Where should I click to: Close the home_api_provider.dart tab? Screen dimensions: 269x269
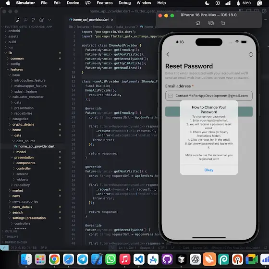tap(112, 20)
